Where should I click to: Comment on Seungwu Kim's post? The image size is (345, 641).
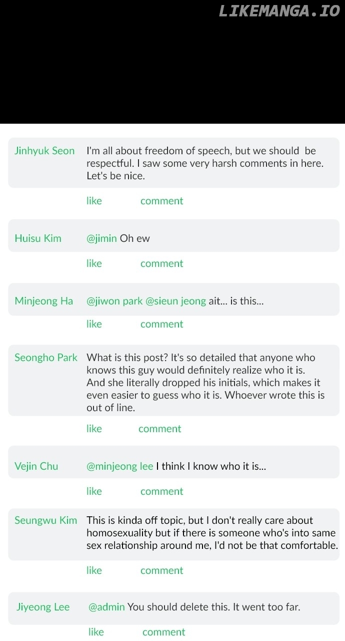pyautogui.click(x=161, y=570)
